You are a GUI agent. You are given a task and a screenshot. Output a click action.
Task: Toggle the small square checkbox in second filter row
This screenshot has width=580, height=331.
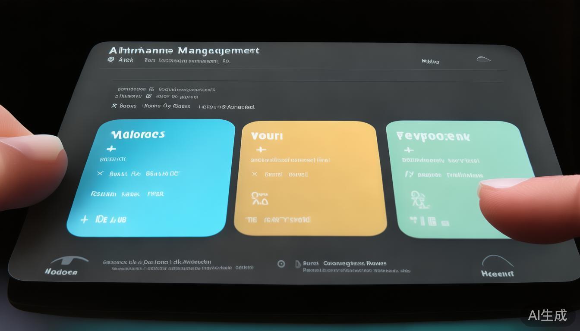(x=149, y=96)
